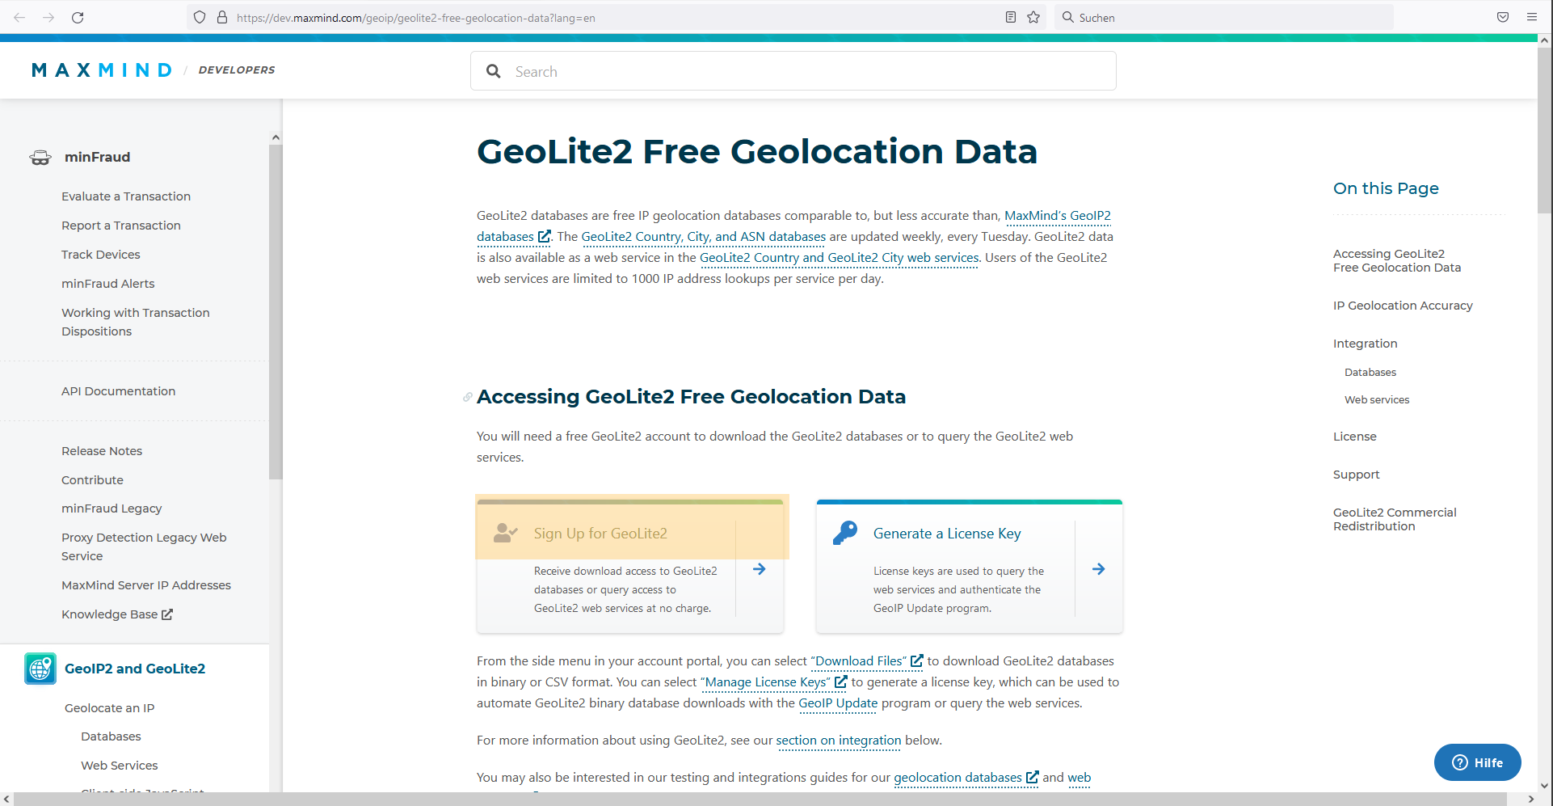Click the Pocket save icon

click(1503, 17)
